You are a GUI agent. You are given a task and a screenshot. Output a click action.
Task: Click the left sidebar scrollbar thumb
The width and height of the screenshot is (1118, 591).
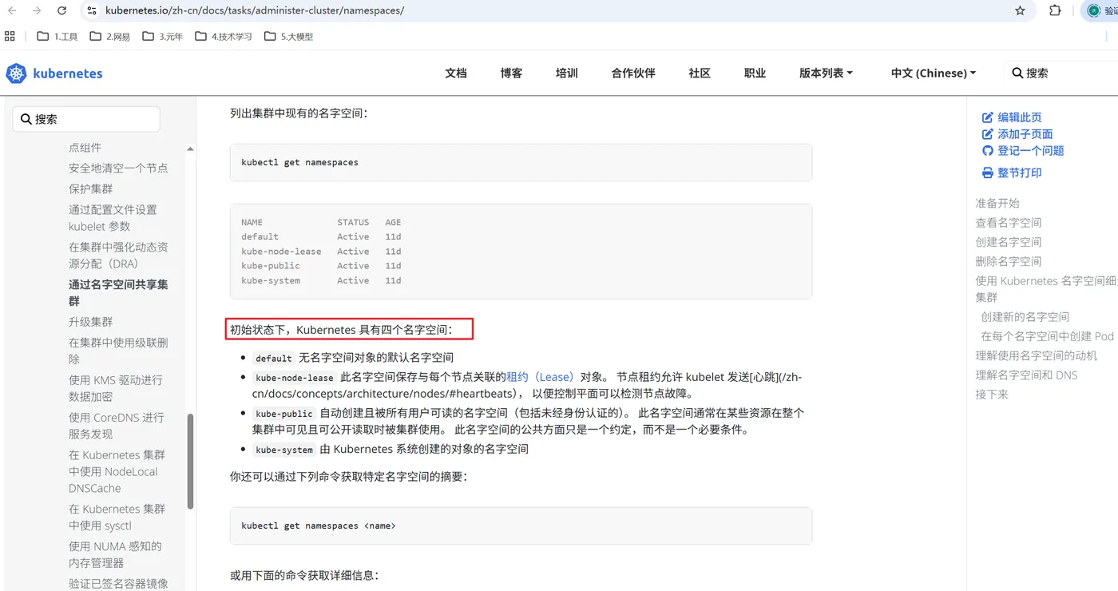pos(190,462)
